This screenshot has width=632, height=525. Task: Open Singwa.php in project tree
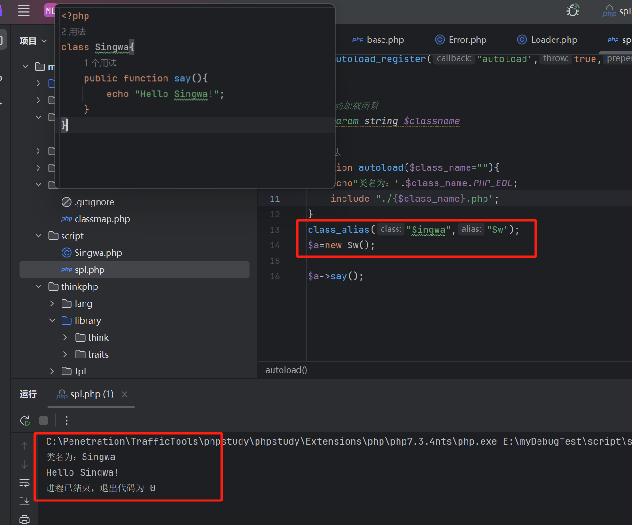[x=98, y=253]
